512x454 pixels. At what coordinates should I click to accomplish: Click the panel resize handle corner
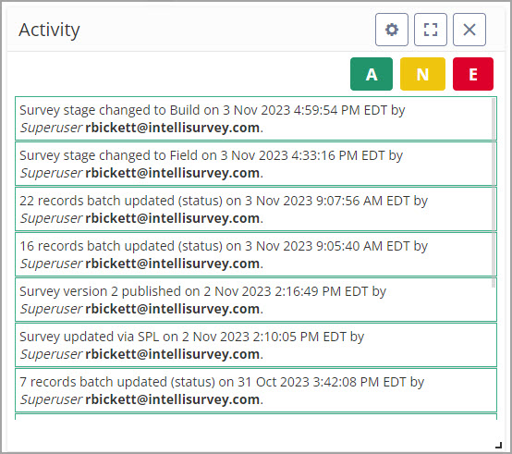point(498,445)
